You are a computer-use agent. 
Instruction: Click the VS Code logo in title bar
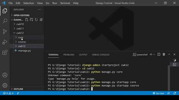4,3
